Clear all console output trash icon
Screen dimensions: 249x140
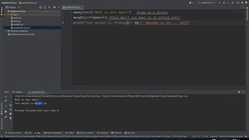pos(11,118)
